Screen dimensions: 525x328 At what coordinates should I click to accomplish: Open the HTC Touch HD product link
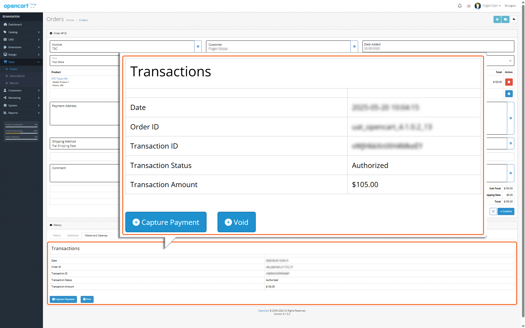(59, 79)
